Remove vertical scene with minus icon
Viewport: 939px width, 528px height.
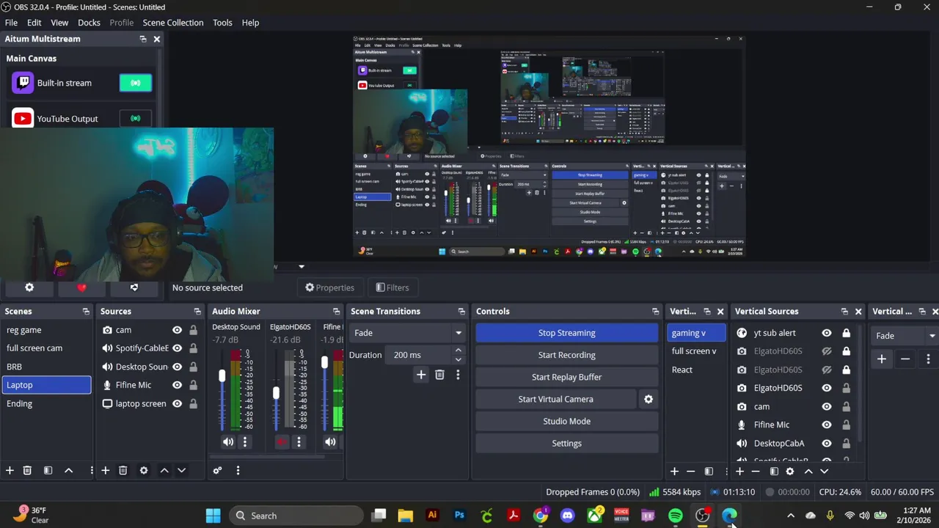pyautogui.click(x=690, y=472)
